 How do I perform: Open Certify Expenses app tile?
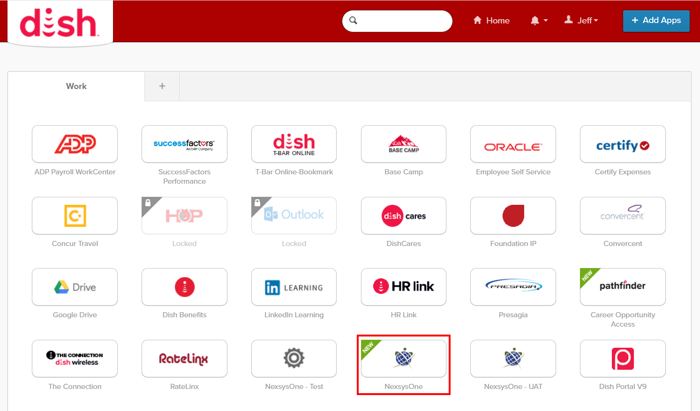pyautogui.click(x=623, y=144)
